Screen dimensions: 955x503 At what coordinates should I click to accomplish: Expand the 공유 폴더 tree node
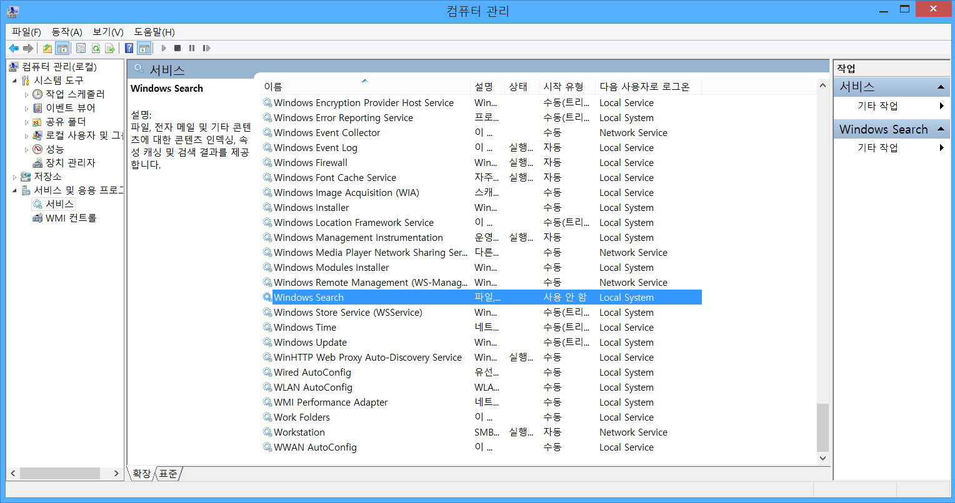(x=26, y=122)
